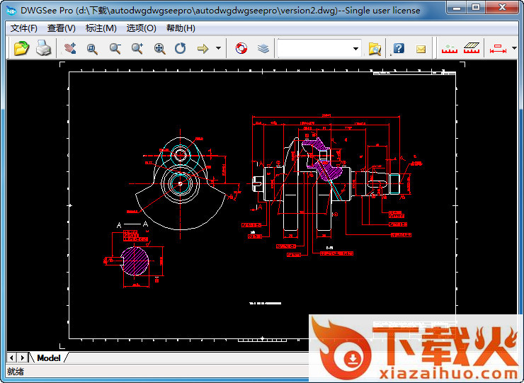The image size is (524, 383).
Task: Click the zoom in magnifier icon
Action: tap(137, 48)
